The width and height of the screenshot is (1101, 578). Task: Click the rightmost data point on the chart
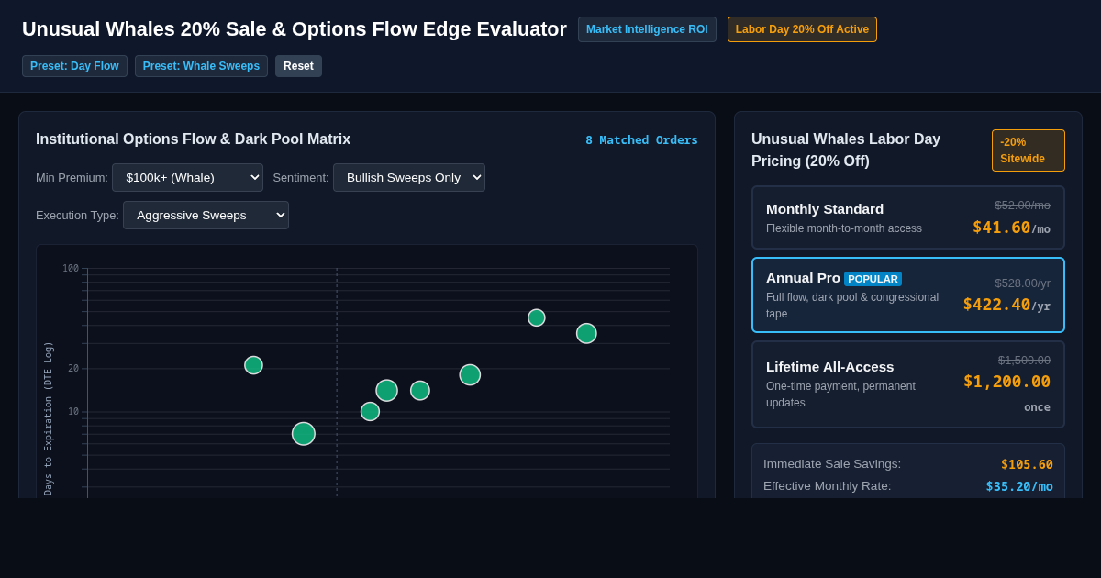tap(586, 333)
